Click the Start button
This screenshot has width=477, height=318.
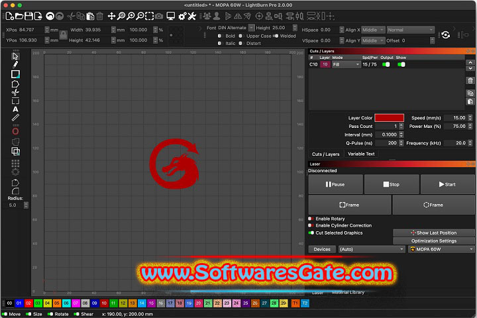(447, 184)
